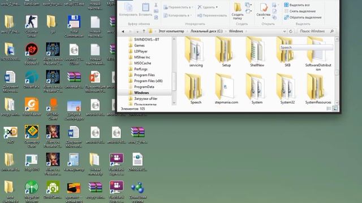Select the WO Mic Client desktop icon
The width and height of the screenshot is (362, 203).
tap(53, 109)
